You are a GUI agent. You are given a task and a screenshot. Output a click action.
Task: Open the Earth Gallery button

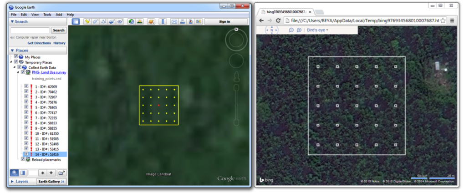tap(51, 182)
